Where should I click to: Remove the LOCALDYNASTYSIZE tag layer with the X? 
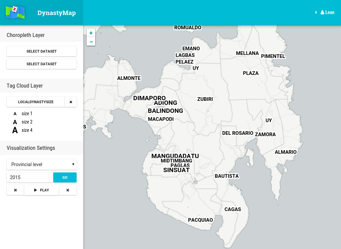71,102
